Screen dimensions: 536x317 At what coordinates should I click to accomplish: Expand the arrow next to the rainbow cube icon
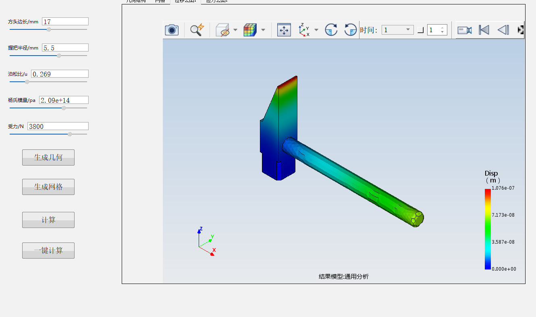263,30
